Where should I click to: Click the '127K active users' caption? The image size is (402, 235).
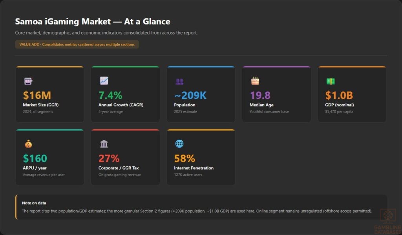pyautogui.click(x=188, y=175)
